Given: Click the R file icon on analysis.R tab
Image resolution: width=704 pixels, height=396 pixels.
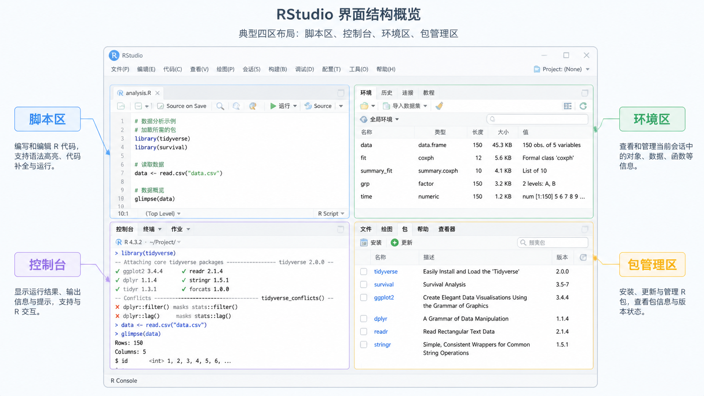Looking at the screenshot, I should click(x=120, y=93).
